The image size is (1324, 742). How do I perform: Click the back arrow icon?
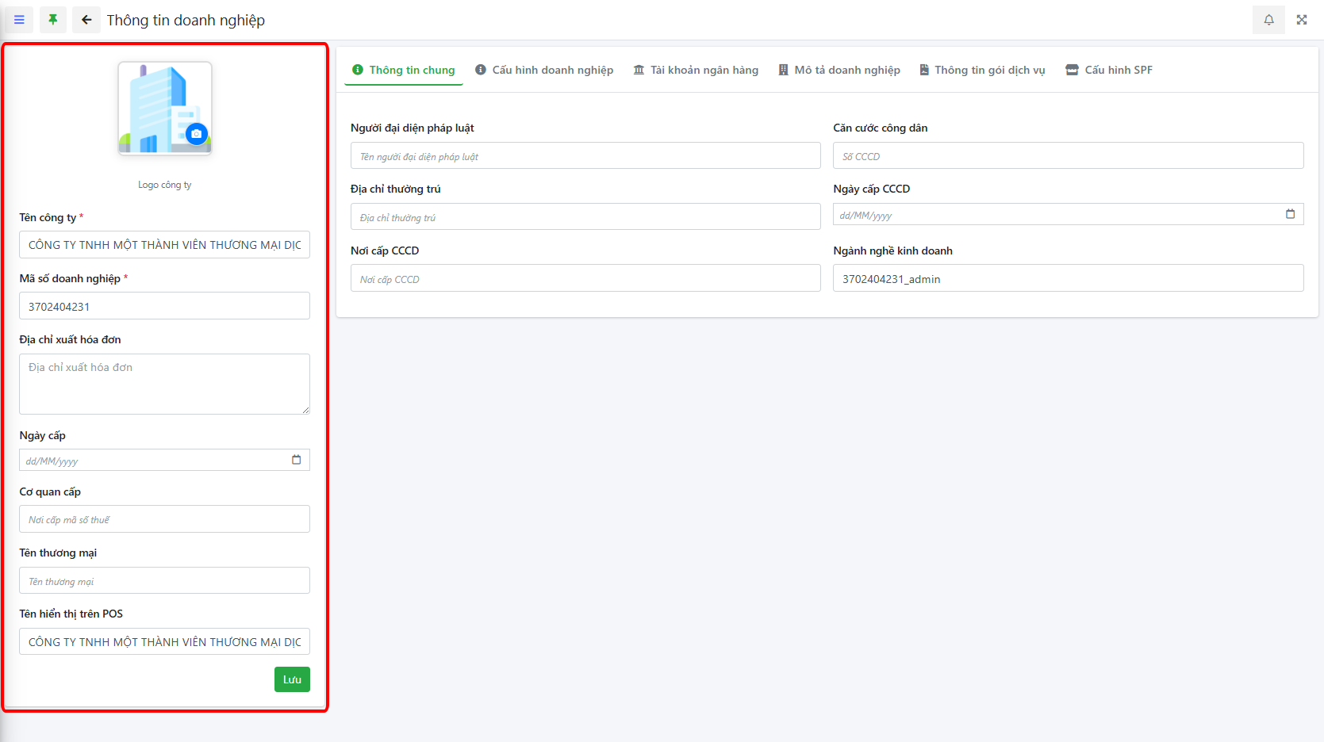86,20
